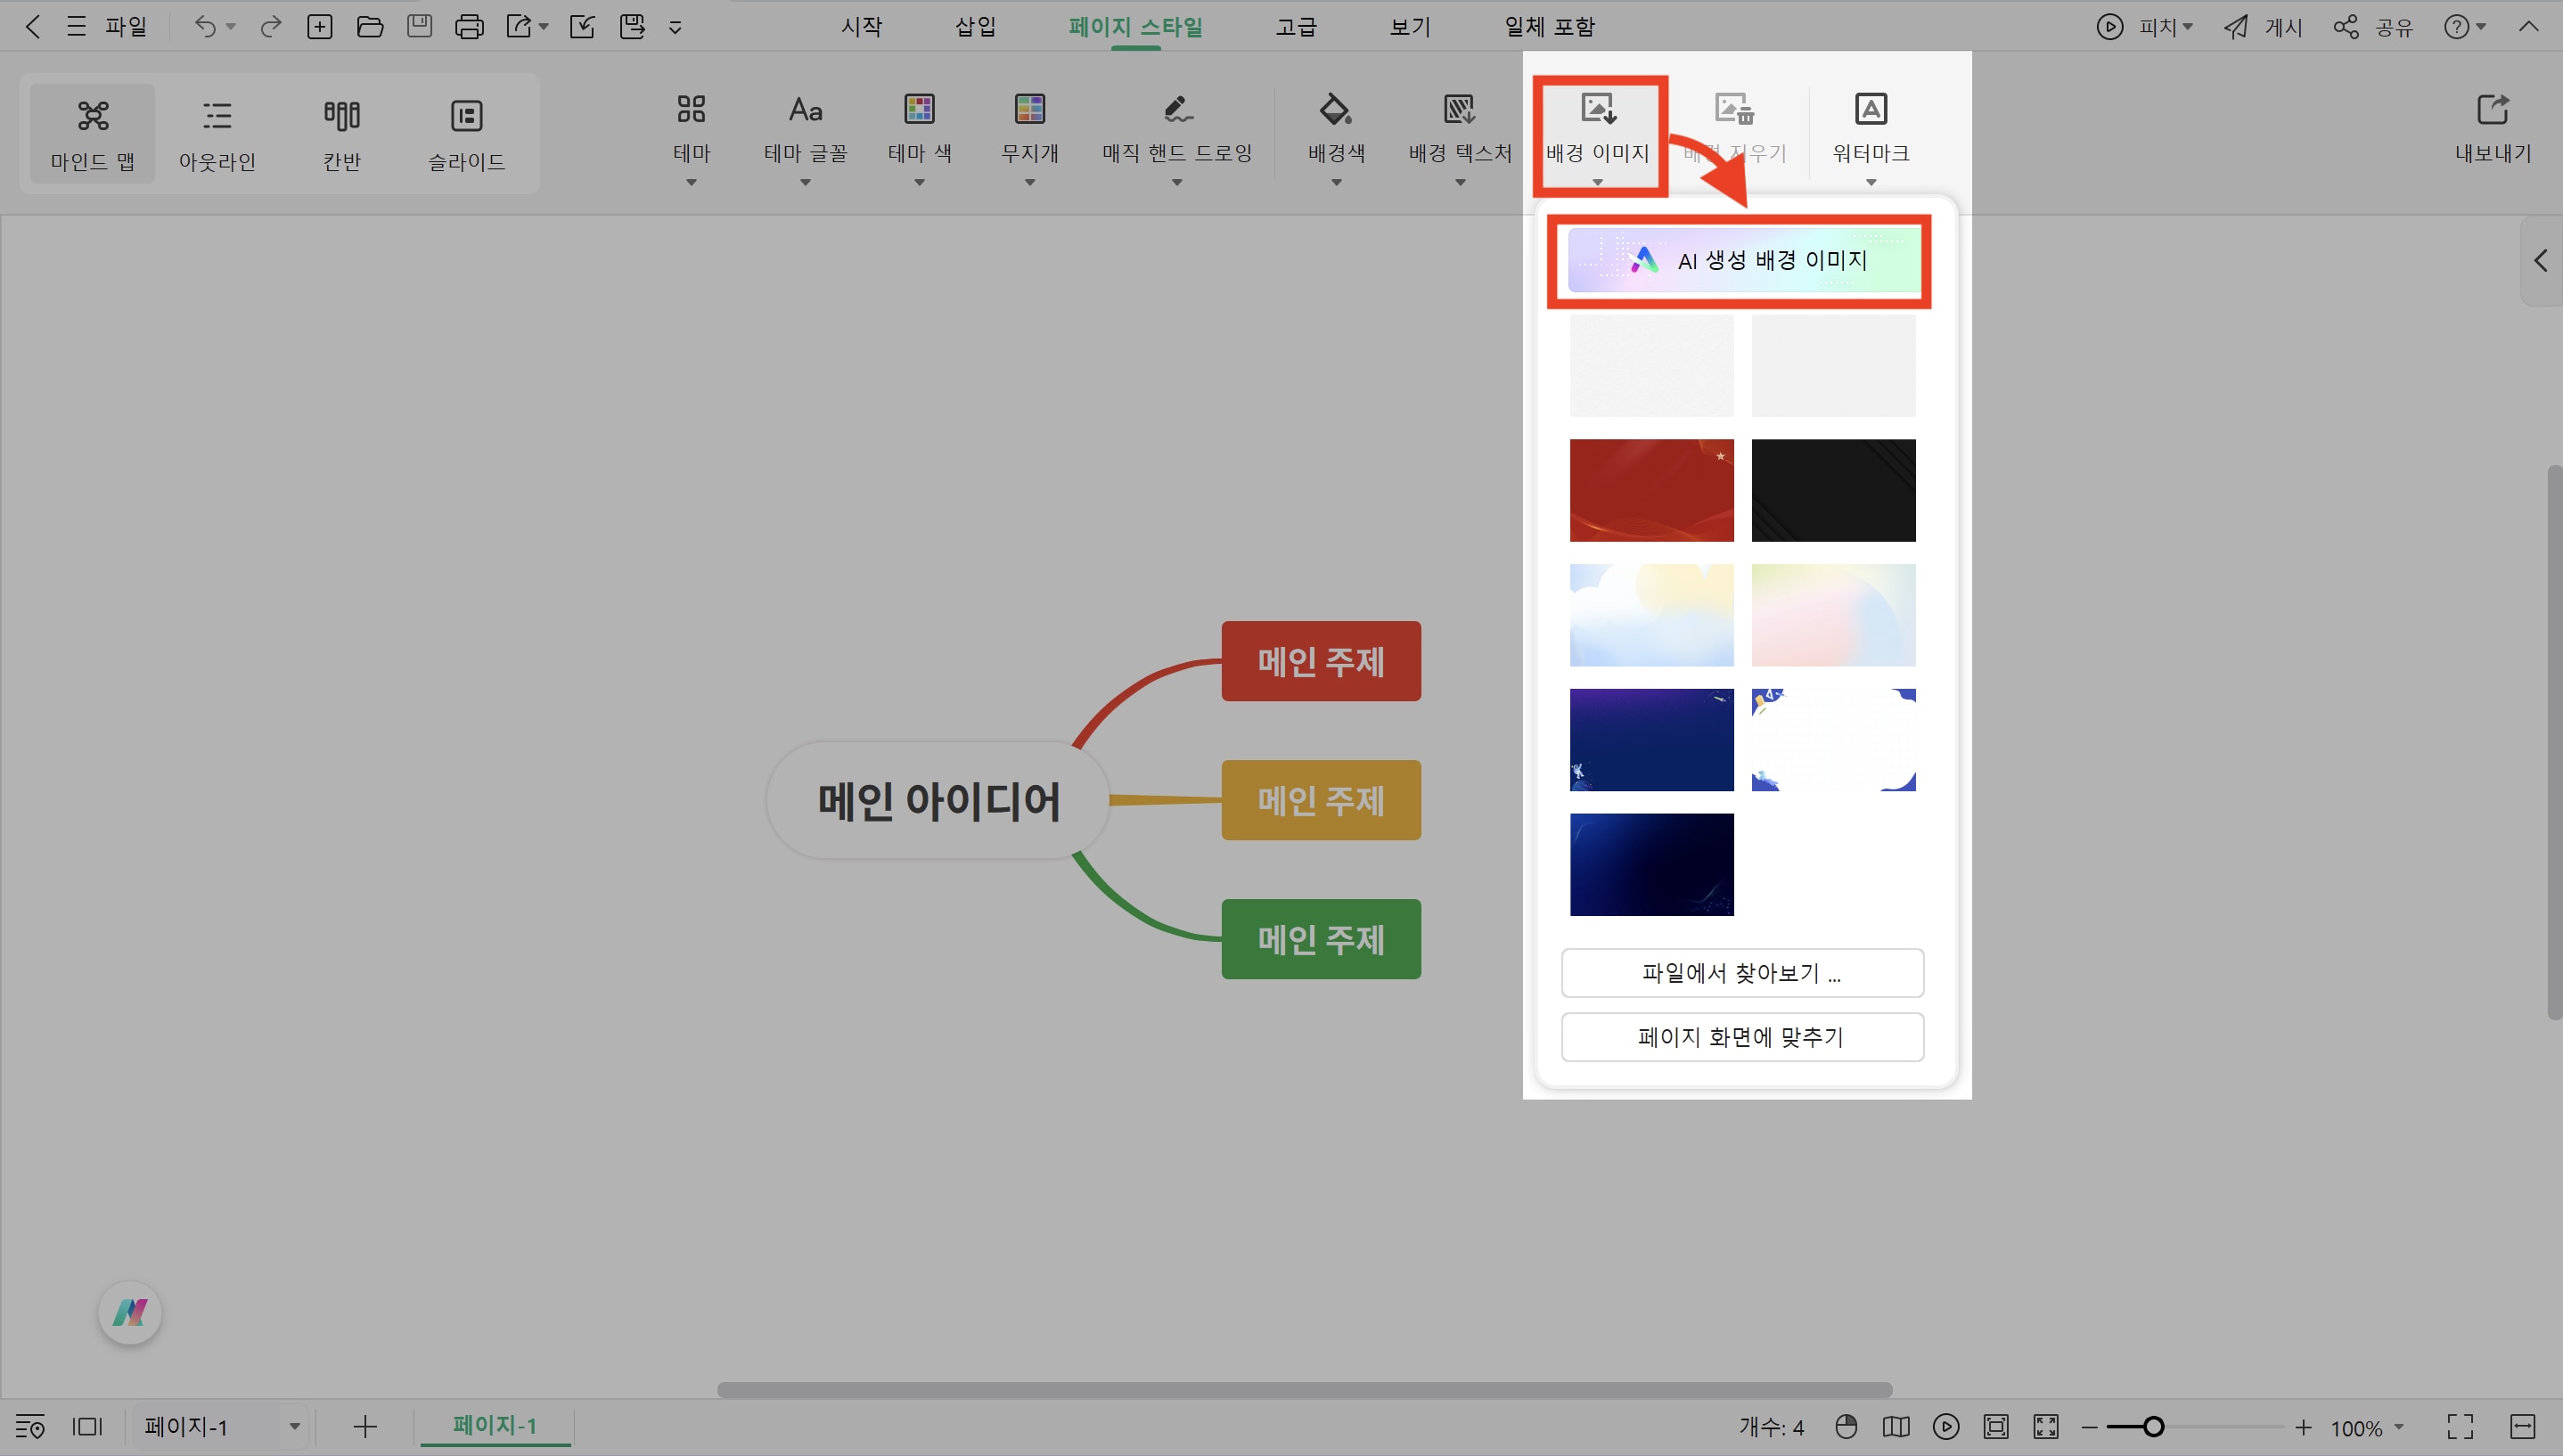2563x1456 pixels.
Task: Switch to 아웃라인 mode
Action: click(x=216, y=132)
